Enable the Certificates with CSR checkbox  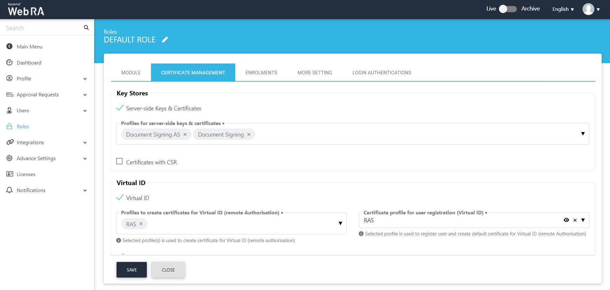tap(119, 161)
